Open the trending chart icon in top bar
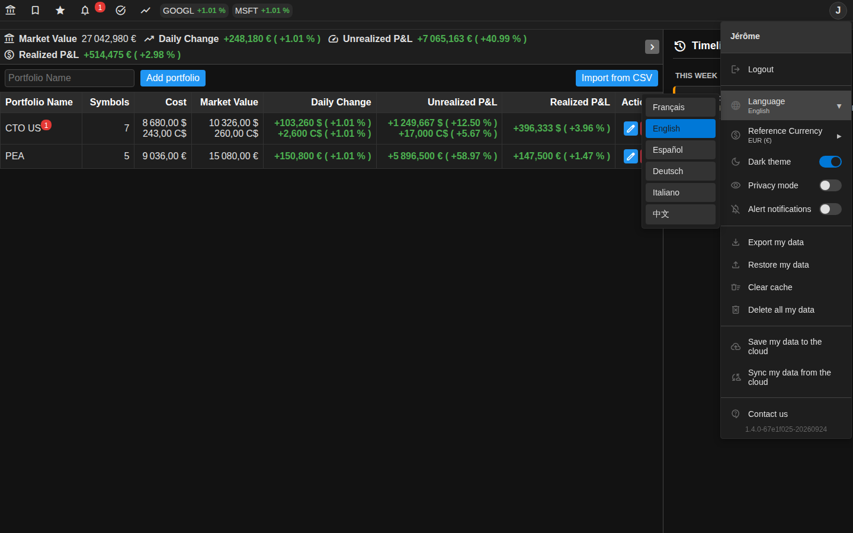This screenshot has width=853, height=533. point(146,11)
